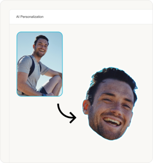Click the black backpack strap in the photo

[32, 66]
